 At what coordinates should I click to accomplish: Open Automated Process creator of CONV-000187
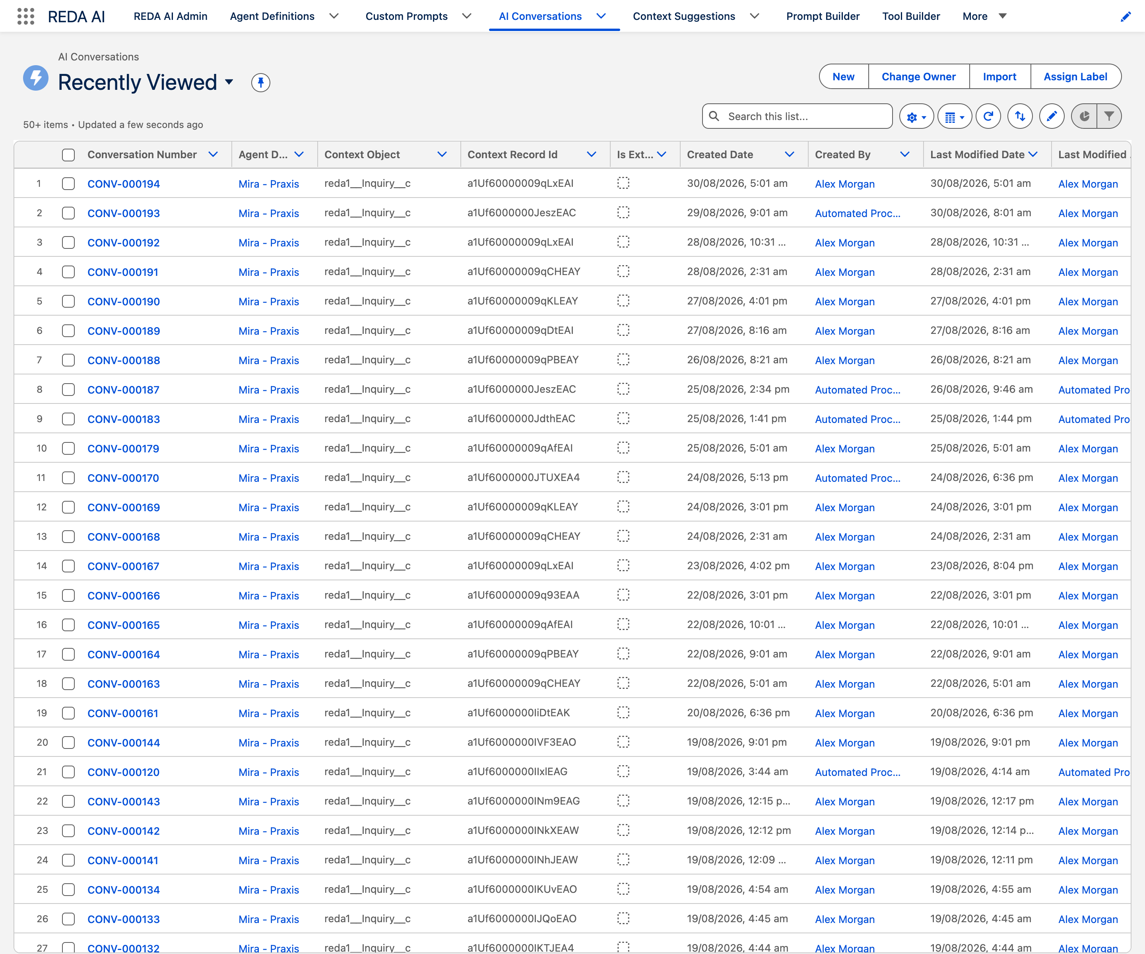pyautogui.click(x=858, y=390)
